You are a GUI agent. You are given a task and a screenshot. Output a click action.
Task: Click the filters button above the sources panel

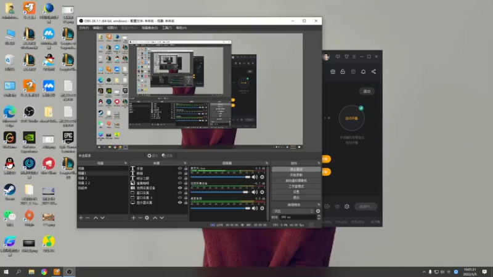(167, 156)
